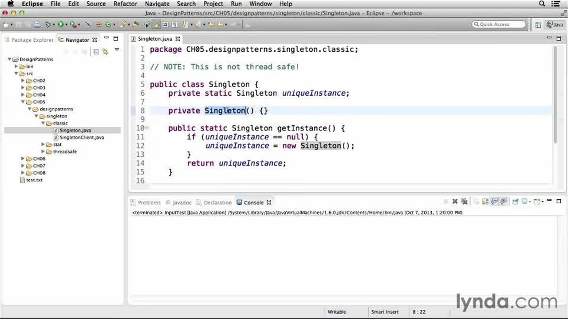Expand the threadsafe folder
568x319 pixels.
[x=43, y=152]
